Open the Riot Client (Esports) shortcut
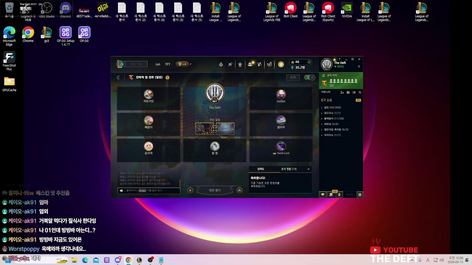The height and width of the screenshot is (265, 472). coord(328,12)
